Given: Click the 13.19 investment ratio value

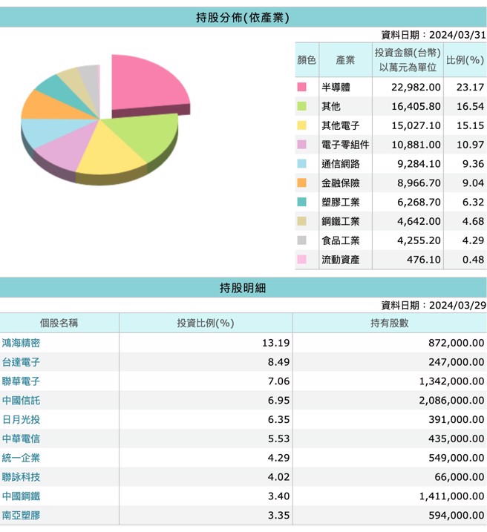Looking at the screenshot, I should (x=275, y=343).
